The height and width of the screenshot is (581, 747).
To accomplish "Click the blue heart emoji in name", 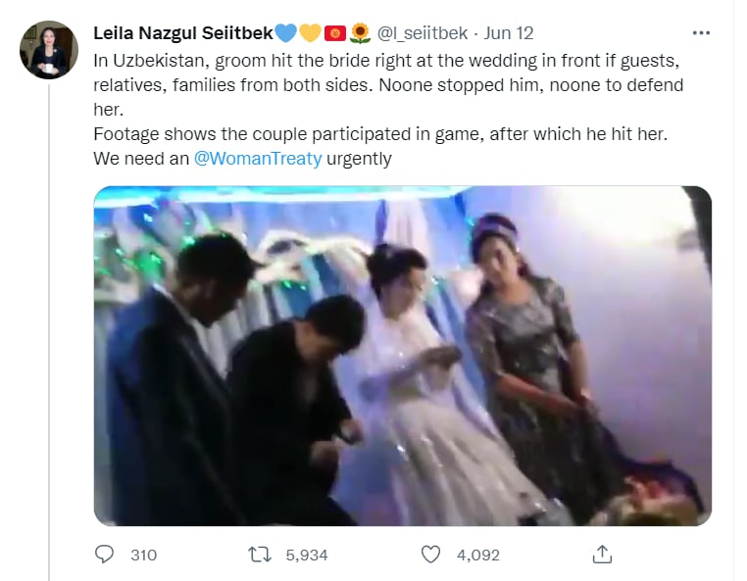I will coord(286,33).
